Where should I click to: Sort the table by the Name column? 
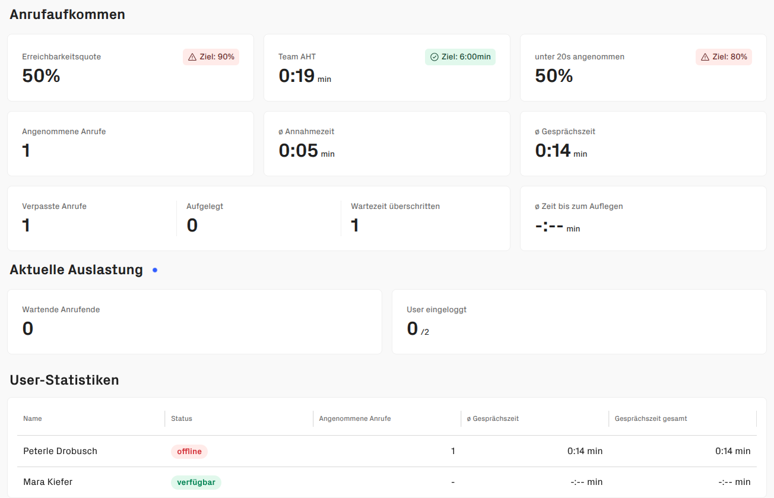pos(33,418)
